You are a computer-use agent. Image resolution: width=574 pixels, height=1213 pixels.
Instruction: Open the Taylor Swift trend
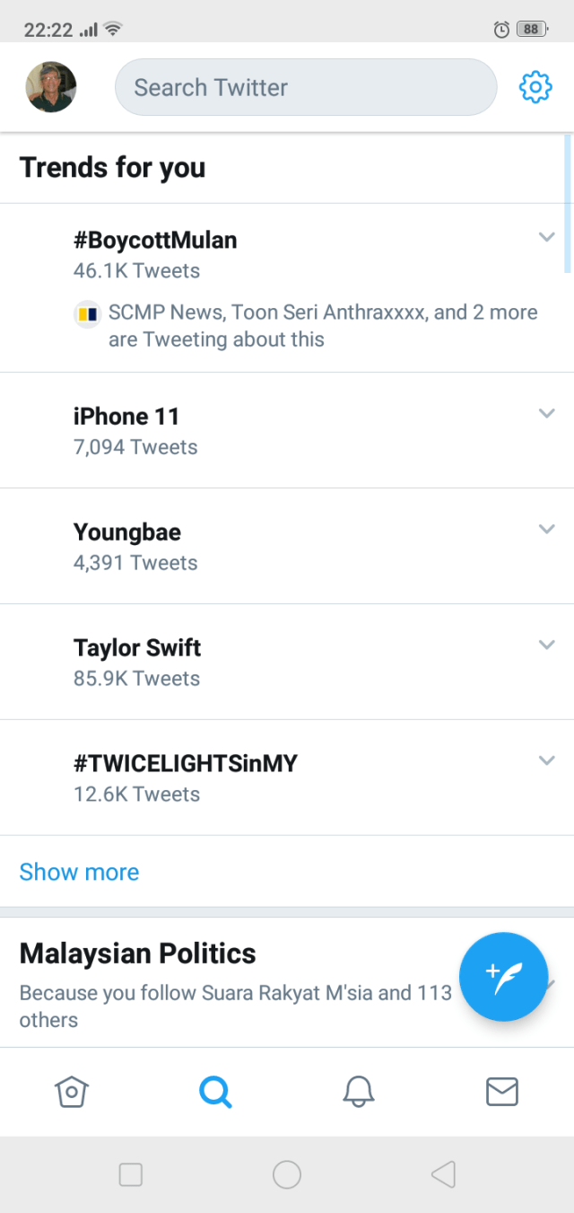137,648
